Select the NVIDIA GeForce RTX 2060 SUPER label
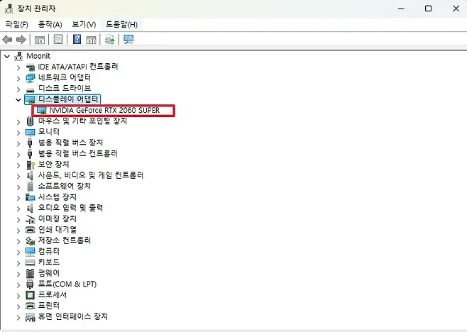This screenshot has height=332, width=467. 104,110
